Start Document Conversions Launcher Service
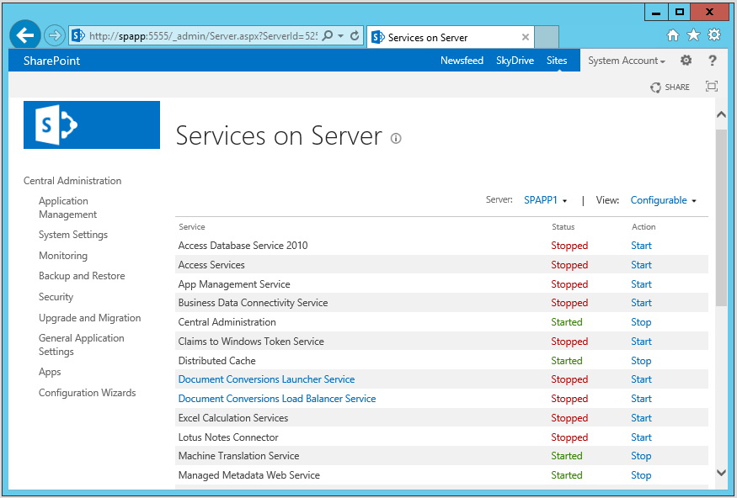737x498 pixels. tap(641, 379)
